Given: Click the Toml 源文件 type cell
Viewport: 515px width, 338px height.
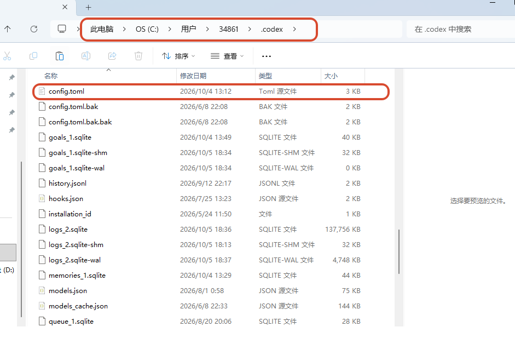Looking at the screenshot, I should click(277, 91).
